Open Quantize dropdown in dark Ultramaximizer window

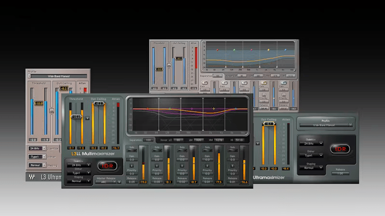coord(311,143)
